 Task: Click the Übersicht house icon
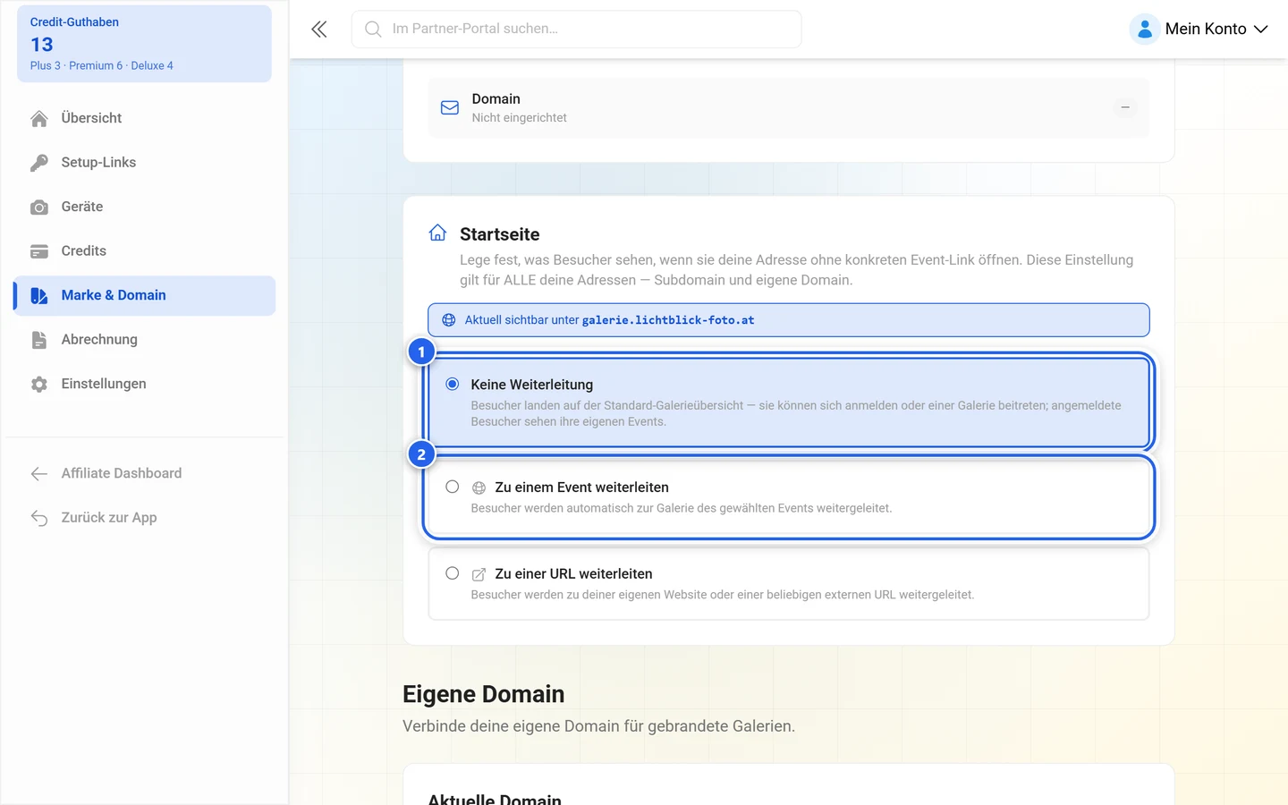point(39,118)
